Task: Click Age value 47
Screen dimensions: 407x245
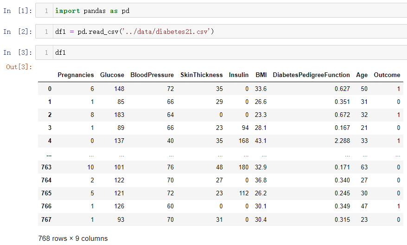Action: [x=364, y=206]
